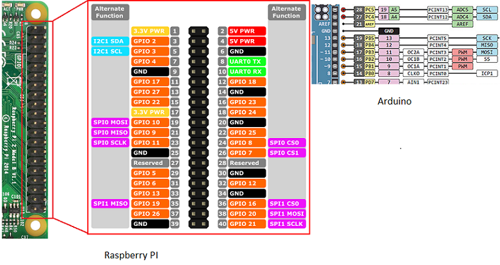The image size is (500, 265).
Task: Select the GPIO 26 label
Action: [150, 214]
